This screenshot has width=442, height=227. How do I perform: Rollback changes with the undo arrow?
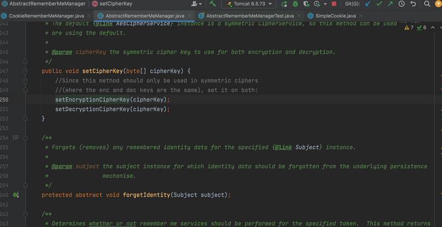coord(413,4)
